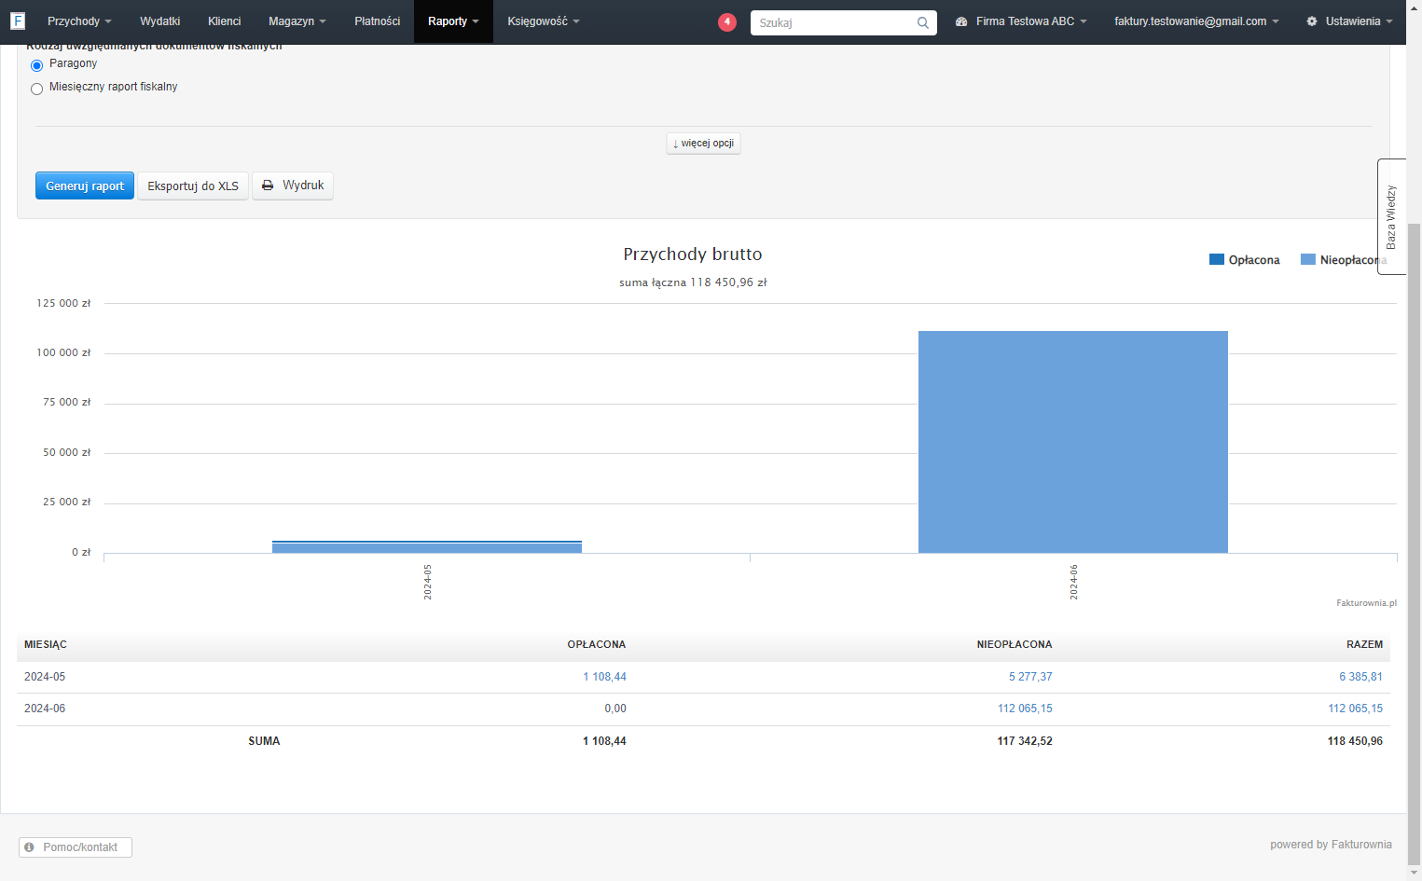This screenshot has width=1422, height=881.
Task: Toggle the Opłacona legend swatch
Action: (1216, 259)
